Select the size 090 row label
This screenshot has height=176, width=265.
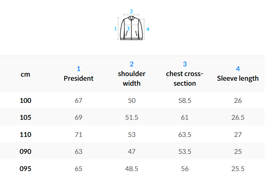pyautogui.click(x=25, y=152)
